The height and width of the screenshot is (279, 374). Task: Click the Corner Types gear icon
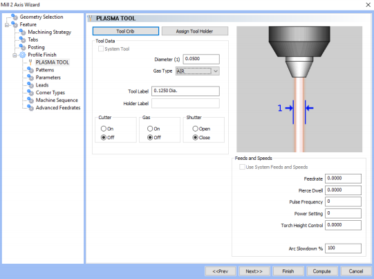pyautogui.click(x=30, y=93)
